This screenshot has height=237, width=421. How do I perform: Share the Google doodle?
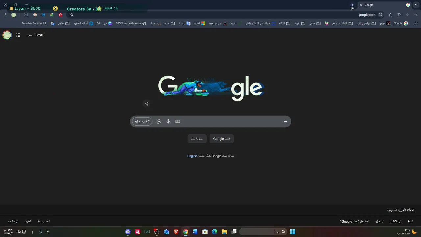pos(147,104)
